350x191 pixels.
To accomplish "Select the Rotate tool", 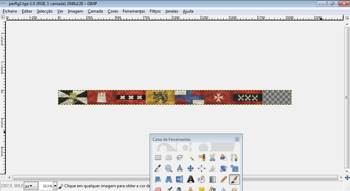I will (x=224, y=168).
